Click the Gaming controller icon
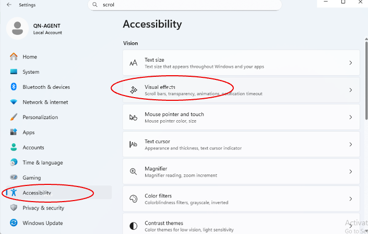368x234 pixels. (x=14, y=178)
